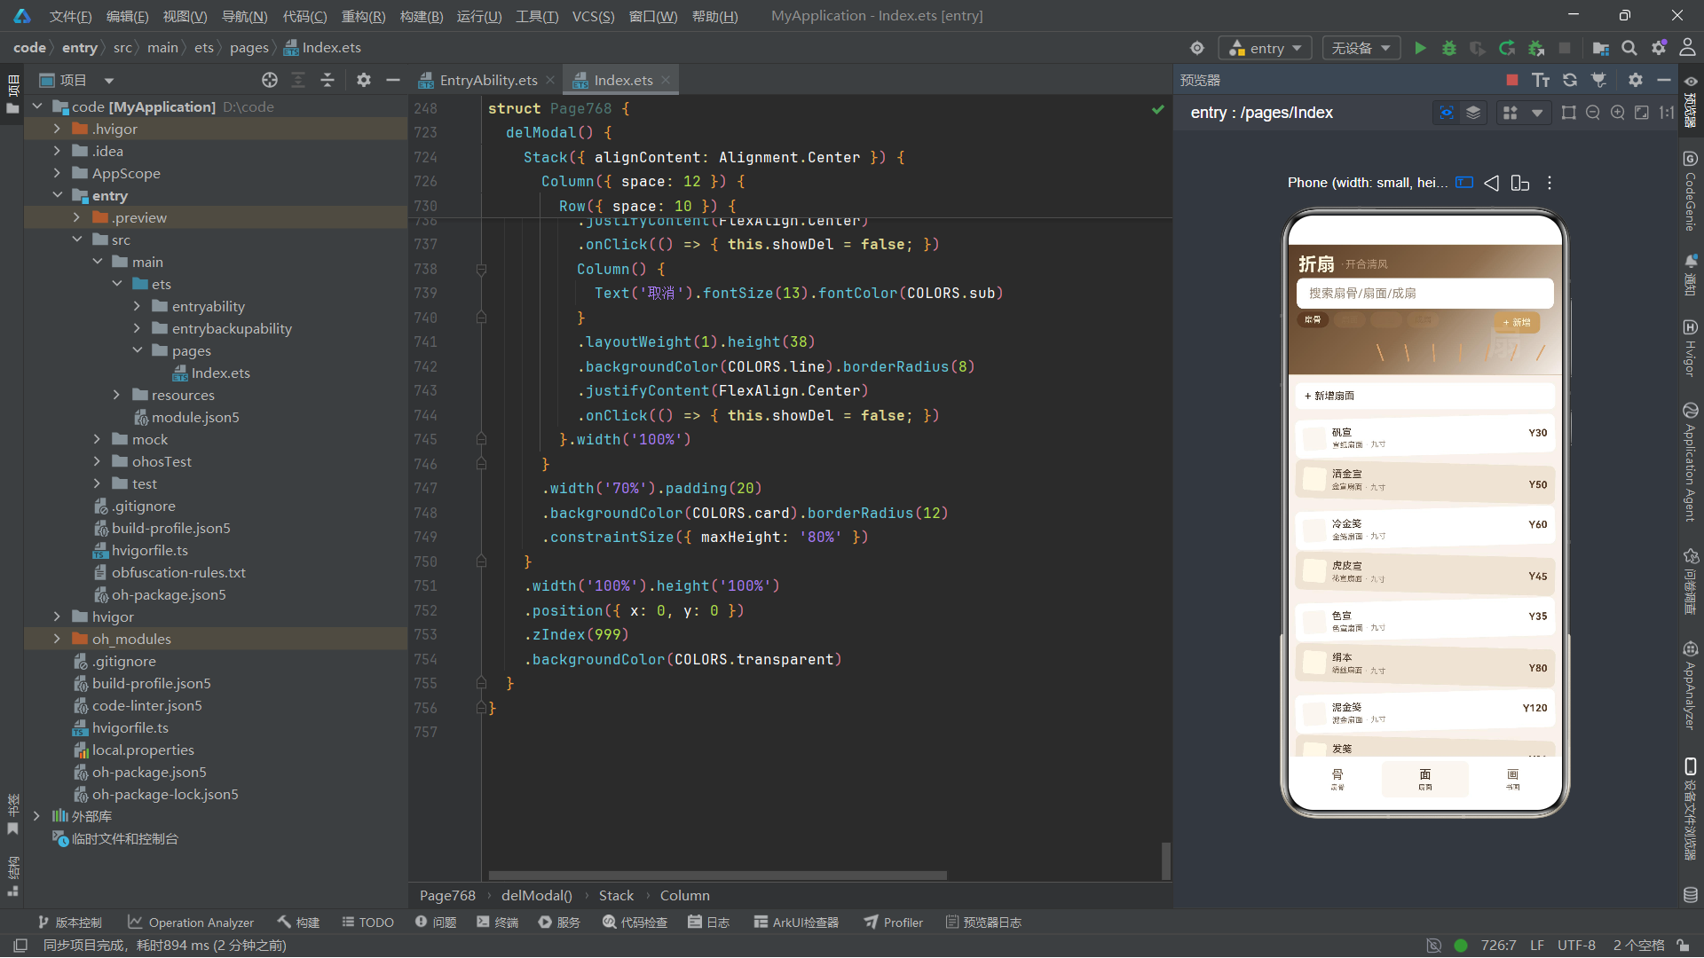The width and height of the screenshot is (1704, 958).
Task: Toggle the inspector eye mode in previewer
Action: pos(1447,113)
